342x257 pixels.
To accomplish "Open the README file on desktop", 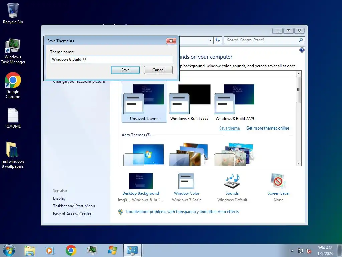I will [x=13, y=118].
